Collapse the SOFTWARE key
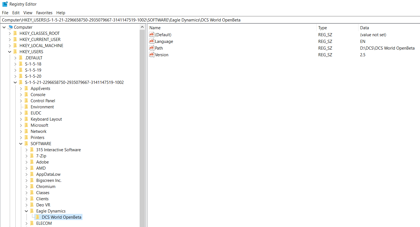The image size is (420, 227). [21, 144]
